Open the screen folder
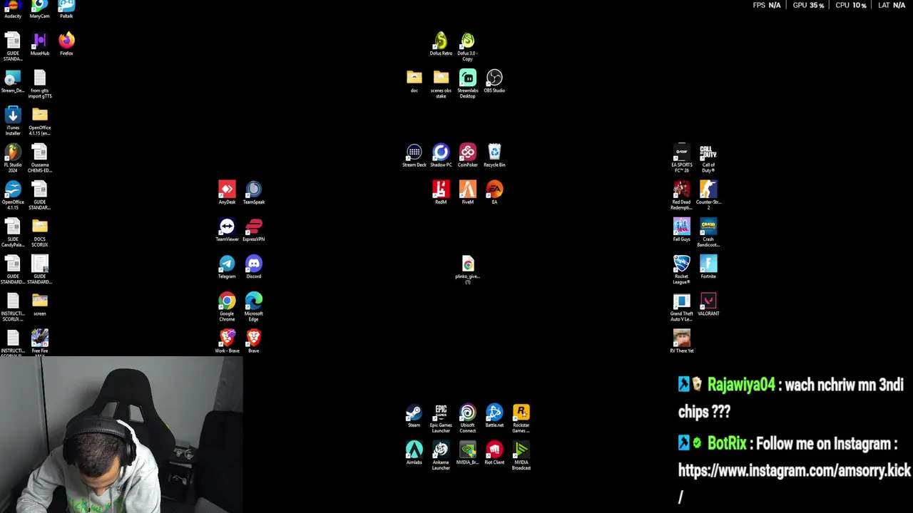This screenshot has height=513, width=913. (x=40, y=304)
